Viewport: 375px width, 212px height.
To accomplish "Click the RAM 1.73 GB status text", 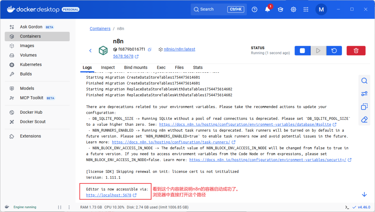I will pyautogui.click(x=91, y=207).
